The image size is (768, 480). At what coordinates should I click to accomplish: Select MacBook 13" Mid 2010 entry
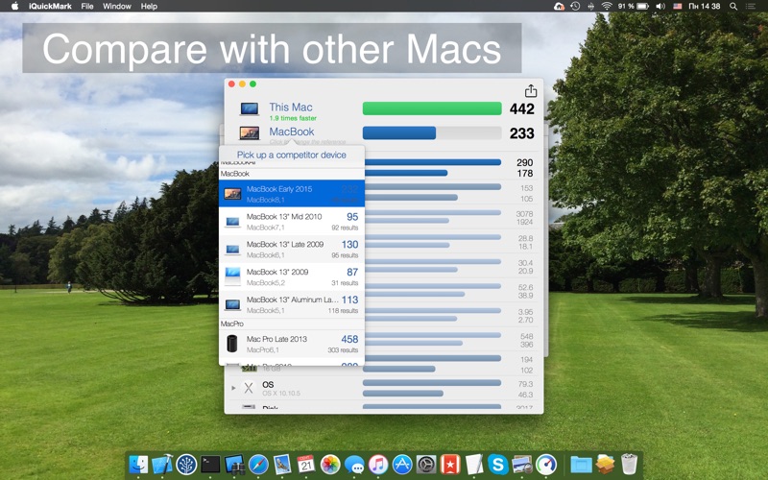(292, 222)
